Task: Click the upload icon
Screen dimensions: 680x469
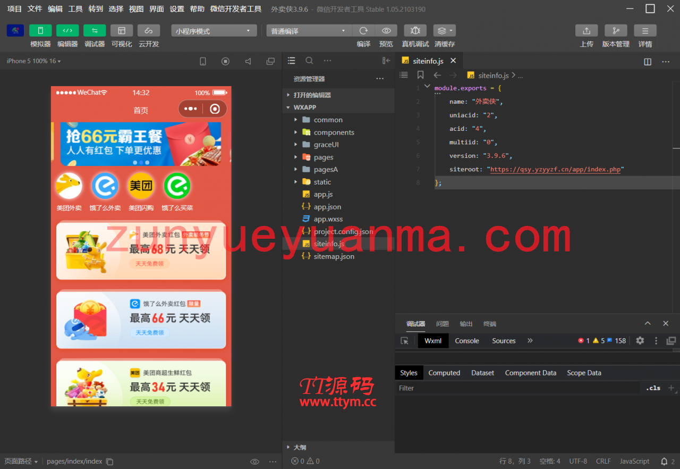Action: click(586, 31)
